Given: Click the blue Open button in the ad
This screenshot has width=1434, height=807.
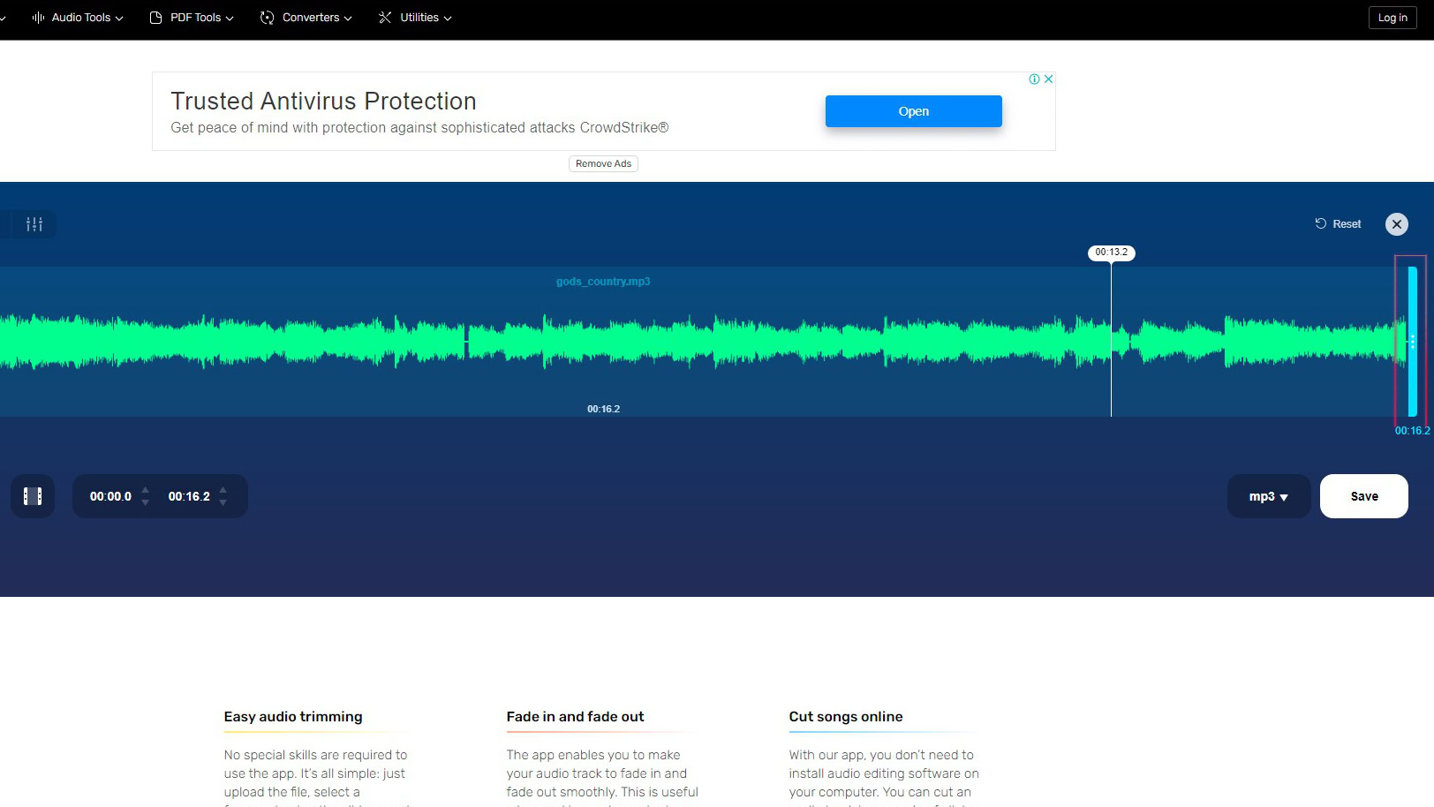Looking at the screenshot, I should tap(913, 111).
